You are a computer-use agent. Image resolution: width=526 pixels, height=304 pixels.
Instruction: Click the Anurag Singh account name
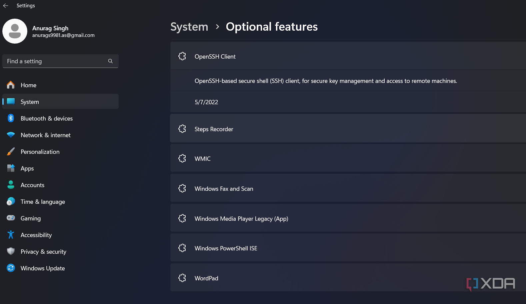click(x=50, y=28)
